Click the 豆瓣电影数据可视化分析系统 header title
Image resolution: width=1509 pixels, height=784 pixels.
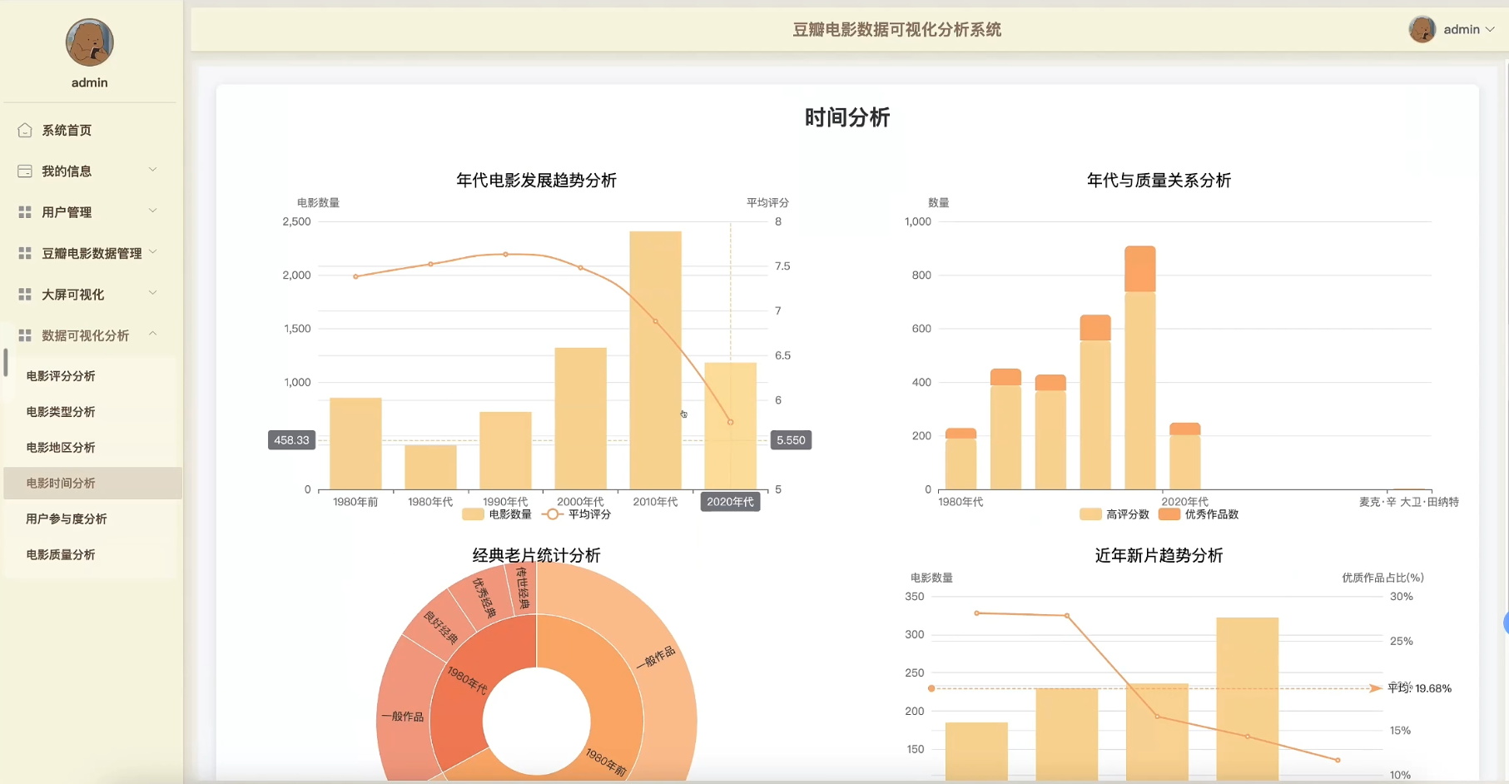pyautogui.click(x=896, y=30)
